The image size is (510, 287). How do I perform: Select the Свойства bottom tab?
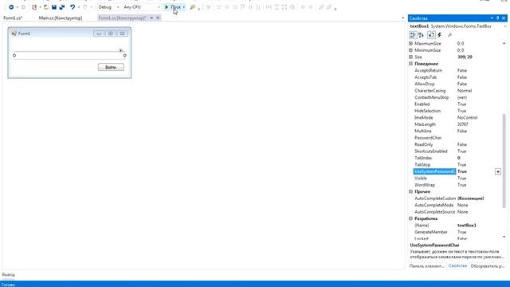coord(457,266)
